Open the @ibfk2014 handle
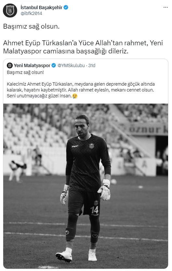This screenshot has height=271, width=172. point(31,13)
